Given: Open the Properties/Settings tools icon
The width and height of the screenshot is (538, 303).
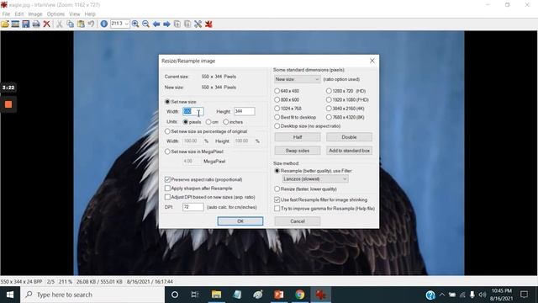Looking at the screenshot, I should (198, 24).
